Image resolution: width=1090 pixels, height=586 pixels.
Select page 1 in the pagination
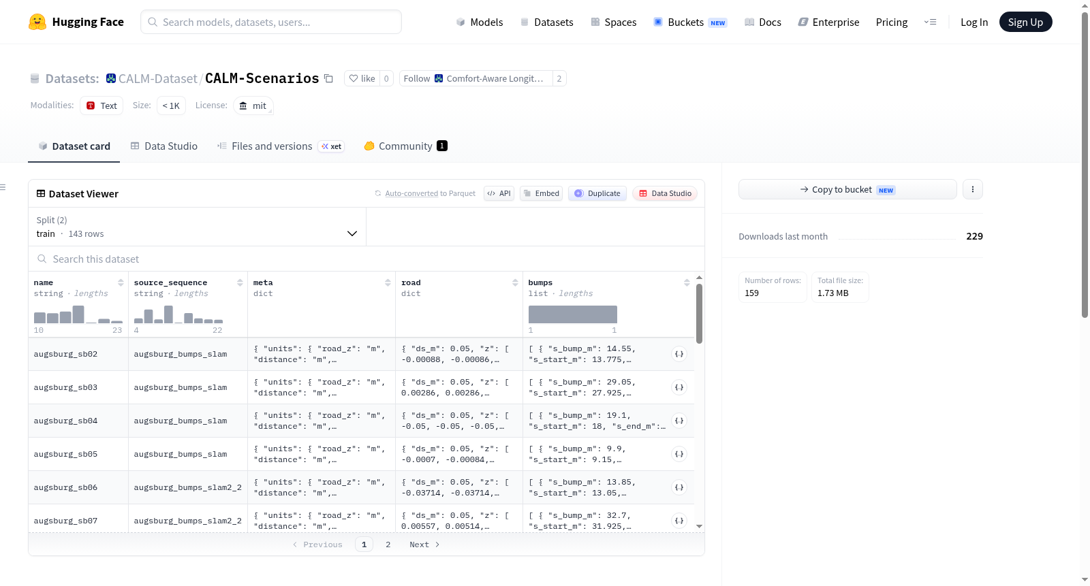click(x=364, y=544)
